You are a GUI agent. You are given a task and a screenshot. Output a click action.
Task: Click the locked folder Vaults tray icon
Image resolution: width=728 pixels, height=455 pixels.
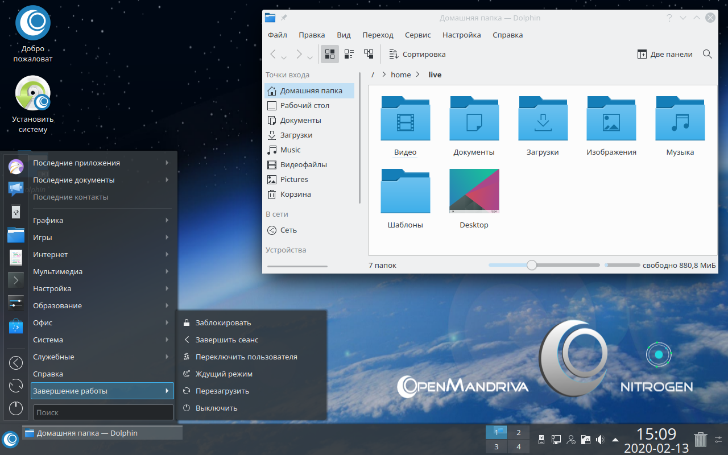(585, 440)
